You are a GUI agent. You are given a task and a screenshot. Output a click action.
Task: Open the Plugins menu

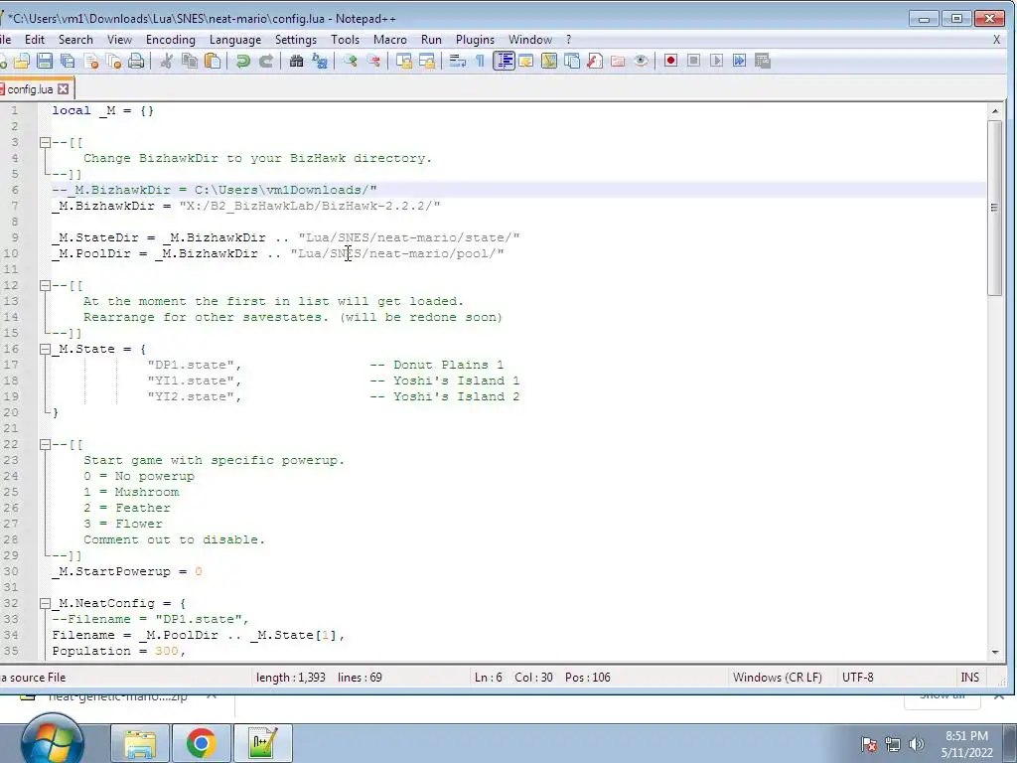click(475, 40)
